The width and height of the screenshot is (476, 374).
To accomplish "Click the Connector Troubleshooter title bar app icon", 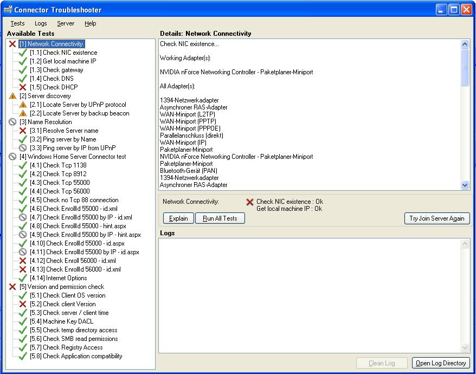I will pyautogui.click(x=8, y=9).
